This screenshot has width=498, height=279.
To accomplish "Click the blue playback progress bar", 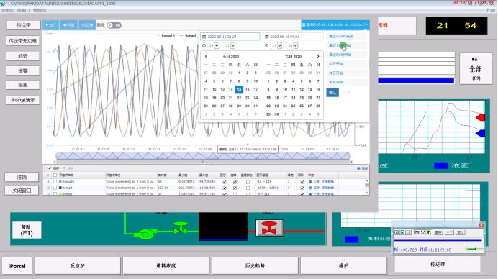I will 438,241.
